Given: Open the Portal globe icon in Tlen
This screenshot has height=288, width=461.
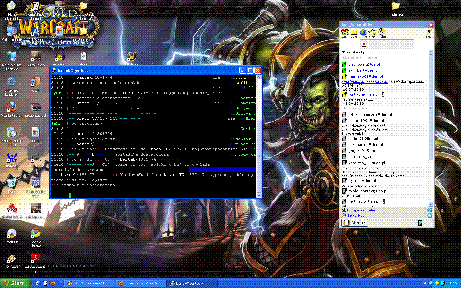Looking at the screenshot, I should pos(363,33).
